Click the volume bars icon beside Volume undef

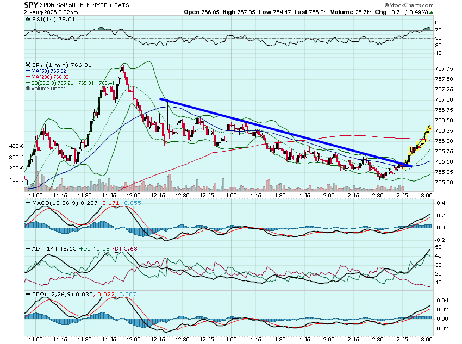tap(28, 89)
